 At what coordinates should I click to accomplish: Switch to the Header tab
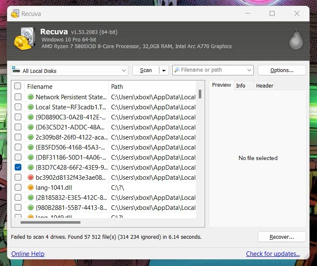pos(265,86)
